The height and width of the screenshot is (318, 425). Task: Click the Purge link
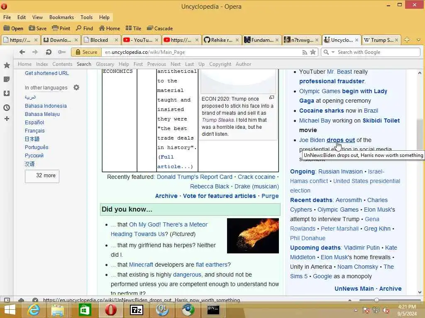[270, 196]
